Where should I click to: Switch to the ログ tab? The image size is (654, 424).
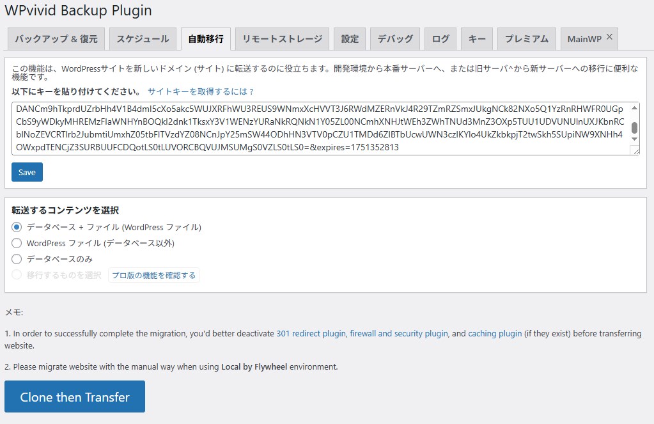[440, 39]
